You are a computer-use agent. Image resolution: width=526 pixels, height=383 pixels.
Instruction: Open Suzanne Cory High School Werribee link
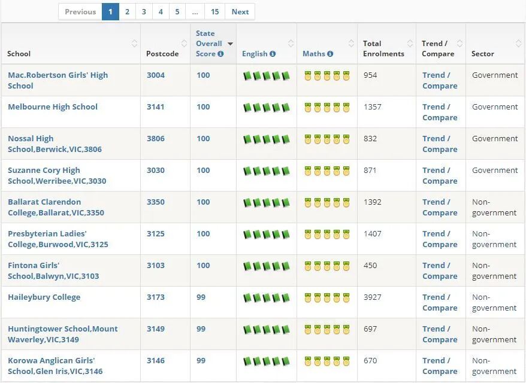(x=57, y=175)
